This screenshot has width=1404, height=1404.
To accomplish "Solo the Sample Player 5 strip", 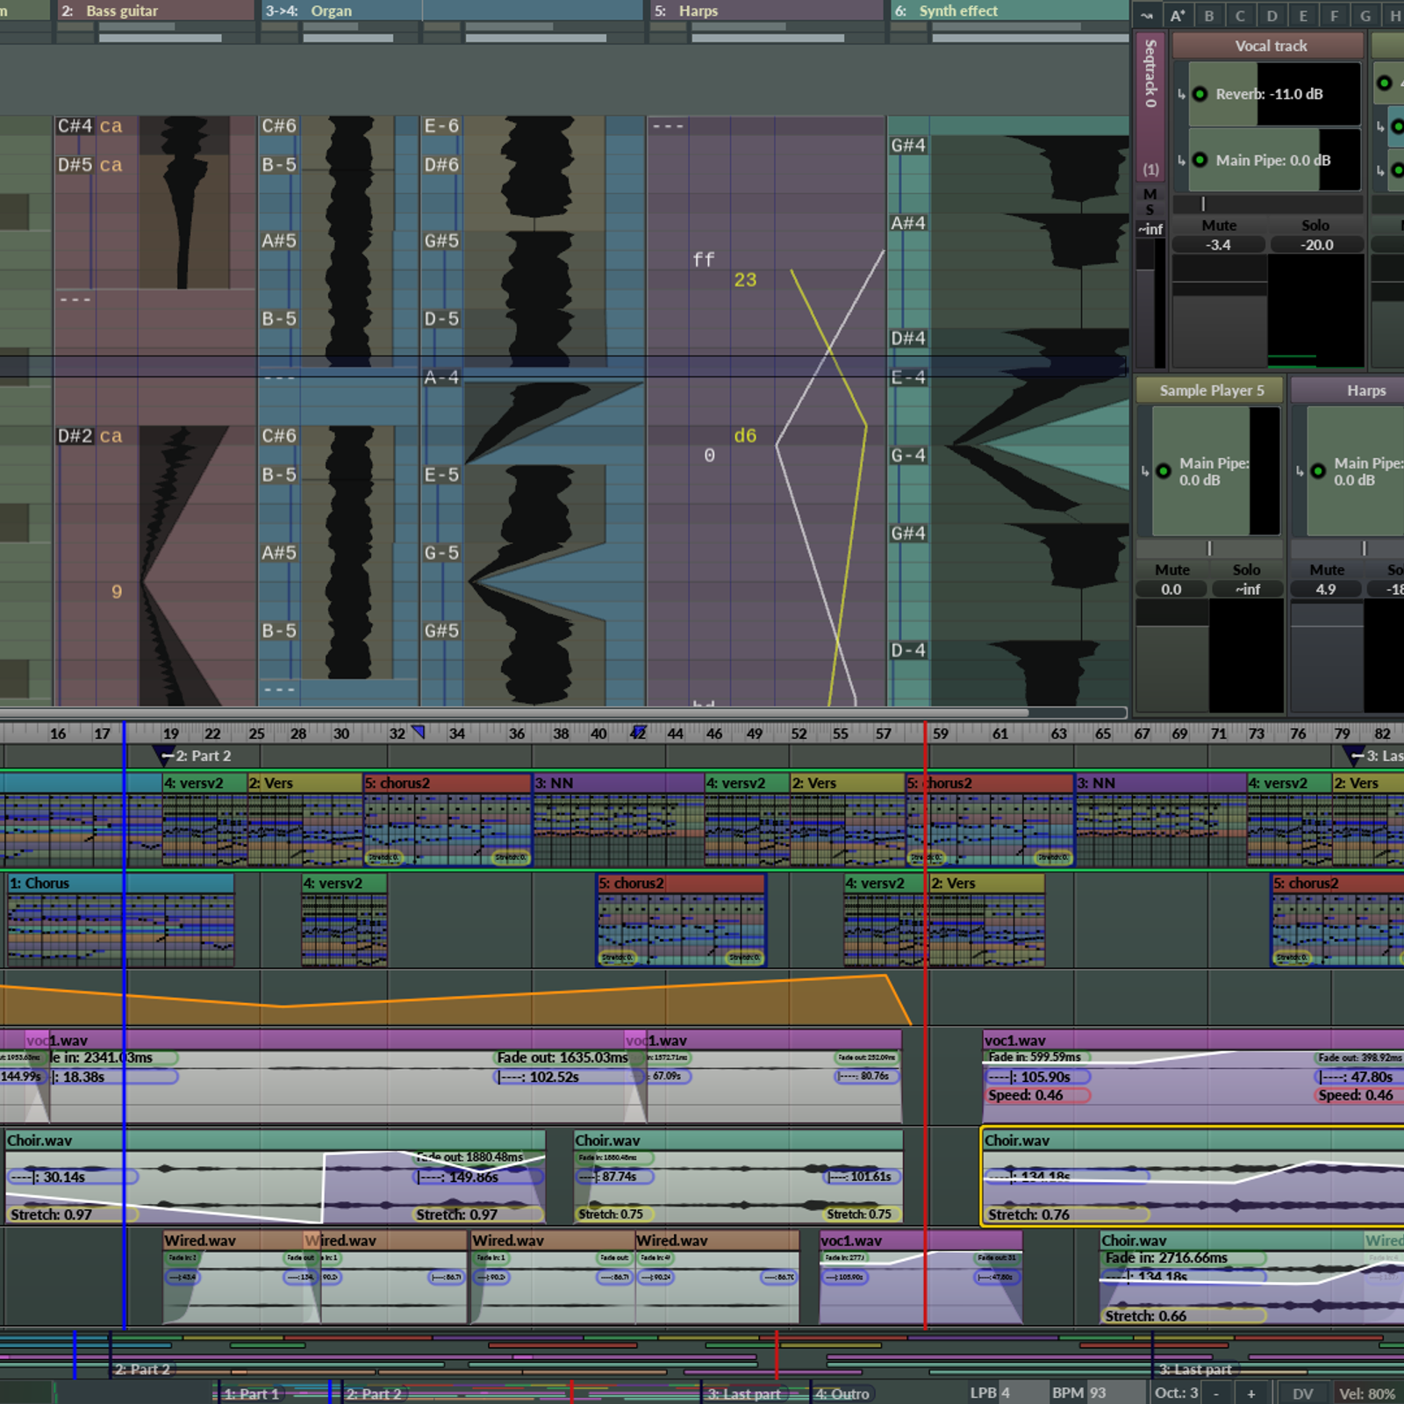I will click(1247, 570).
